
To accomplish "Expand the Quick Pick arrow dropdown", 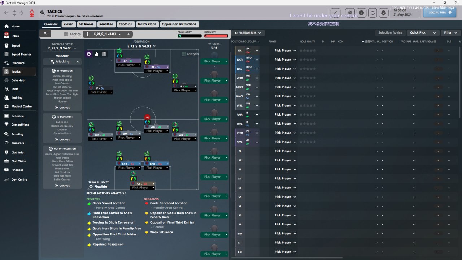I will pos(434,33).
